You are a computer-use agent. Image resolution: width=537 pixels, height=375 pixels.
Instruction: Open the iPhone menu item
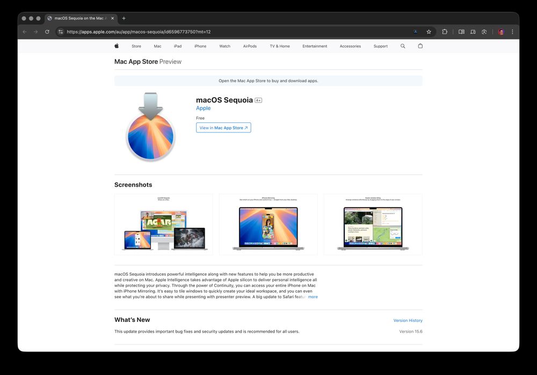click(200, 46)
